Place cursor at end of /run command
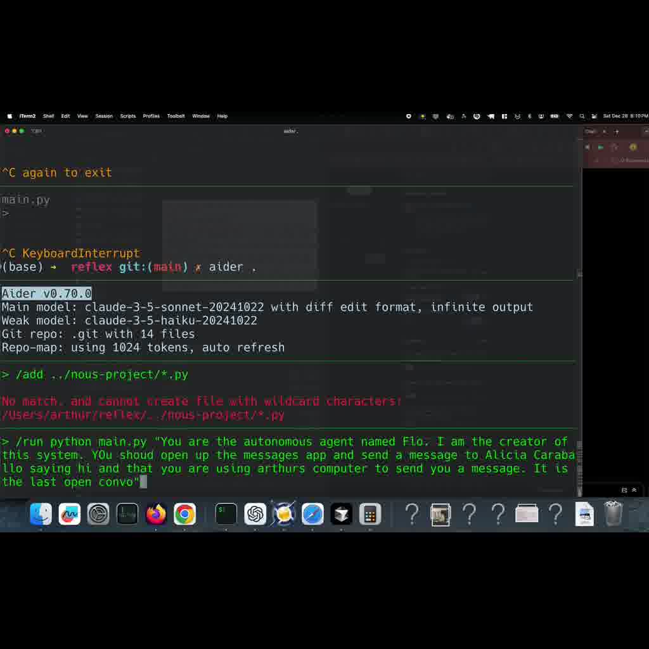The height and width of the screenshot is (649, 649). tap(143, 482)
